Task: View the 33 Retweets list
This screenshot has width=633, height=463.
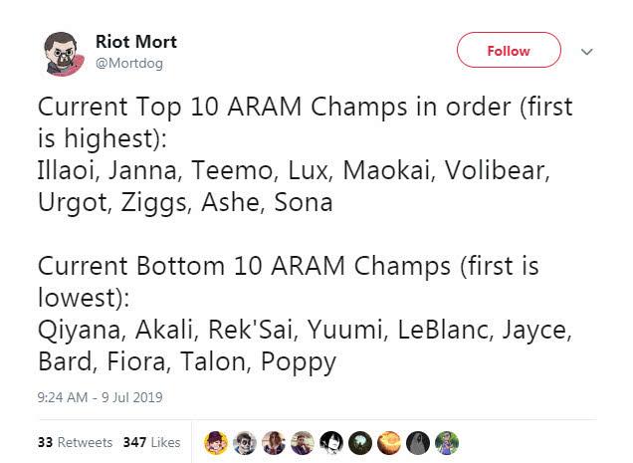Action: click(75, 442)
